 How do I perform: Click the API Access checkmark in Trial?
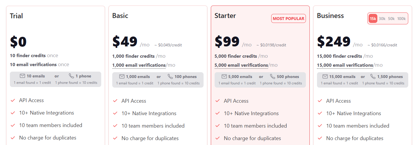point(13,100)
